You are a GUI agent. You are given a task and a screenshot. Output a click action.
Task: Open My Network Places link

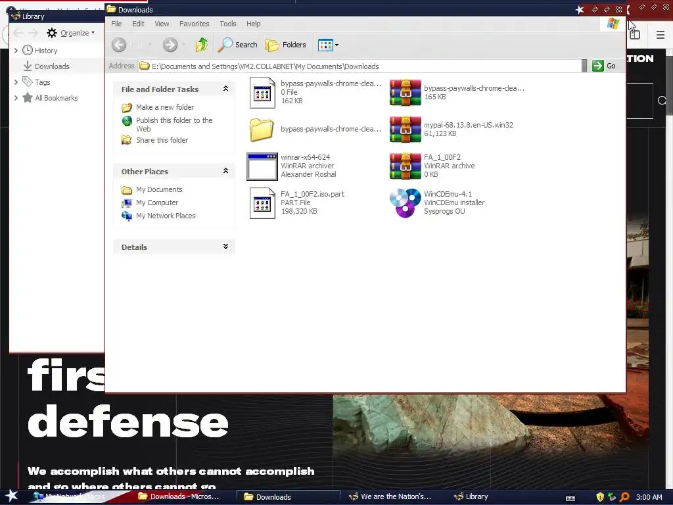pyautogui.click(x=166, y=216)
